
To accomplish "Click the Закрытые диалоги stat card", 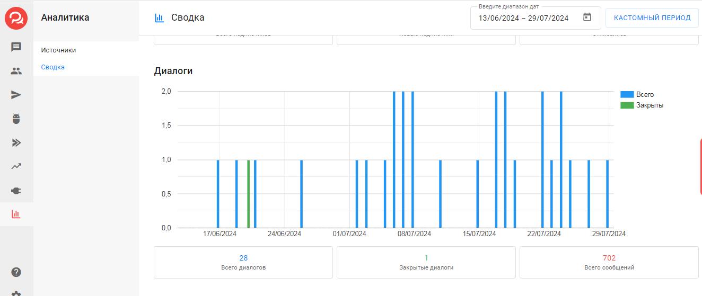I will pyautogui.click(x=426, y=262).
